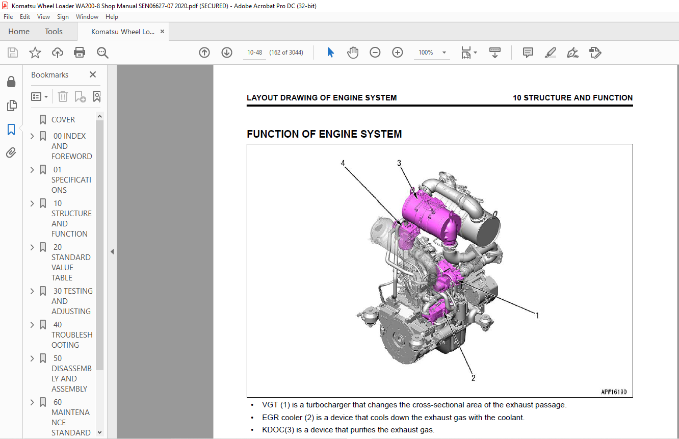Close the Bookmarks panel

(x=93, y=74)
